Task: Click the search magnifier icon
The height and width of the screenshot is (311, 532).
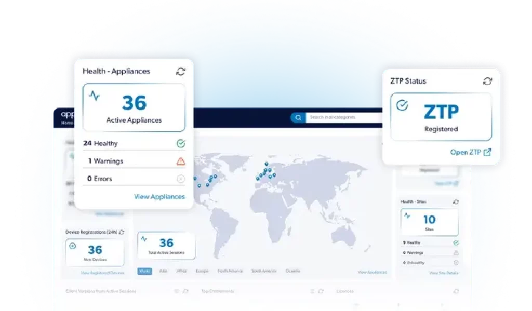Action: pos(298,118)
